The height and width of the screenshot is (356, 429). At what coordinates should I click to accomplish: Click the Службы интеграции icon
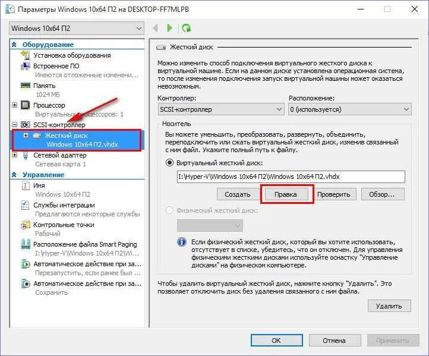point(26,205)
